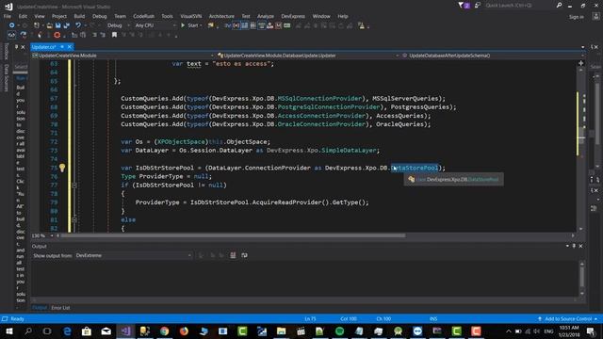
Task: Open the Action Center notification icon
Action: [591, 331]
